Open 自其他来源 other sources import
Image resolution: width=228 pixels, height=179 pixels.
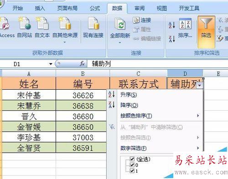tap(65, 30)
